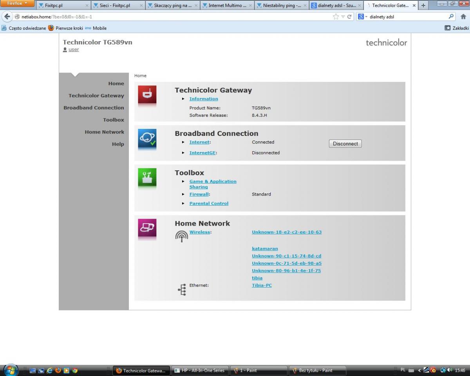470x376 pixels.
Task: Open Windows Media Player quick launch icon
Action: tap(66, 371)
